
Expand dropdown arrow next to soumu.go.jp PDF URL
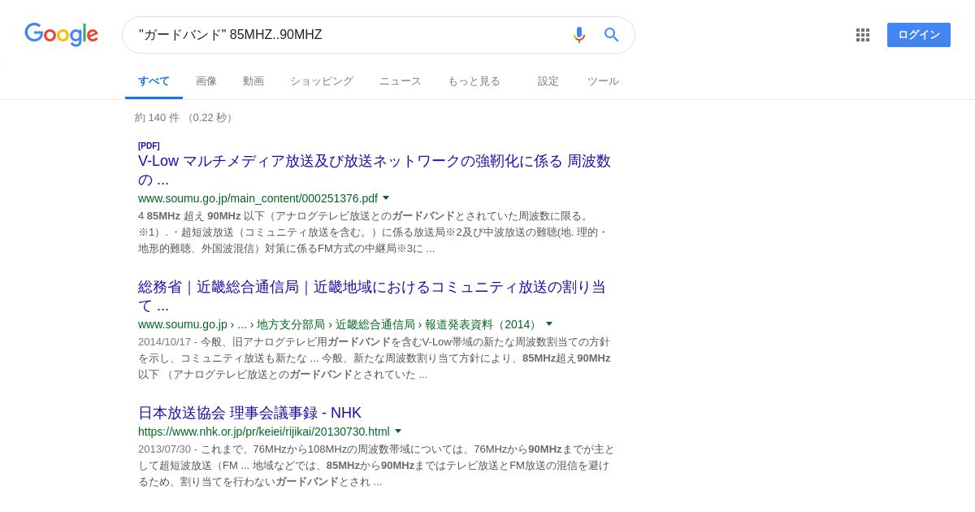pos(386,197)
